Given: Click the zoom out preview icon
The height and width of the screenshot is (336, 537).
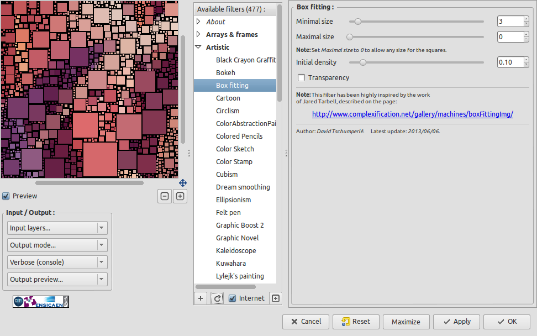Looking at the screenshot, I should click(x=165, y=196).
